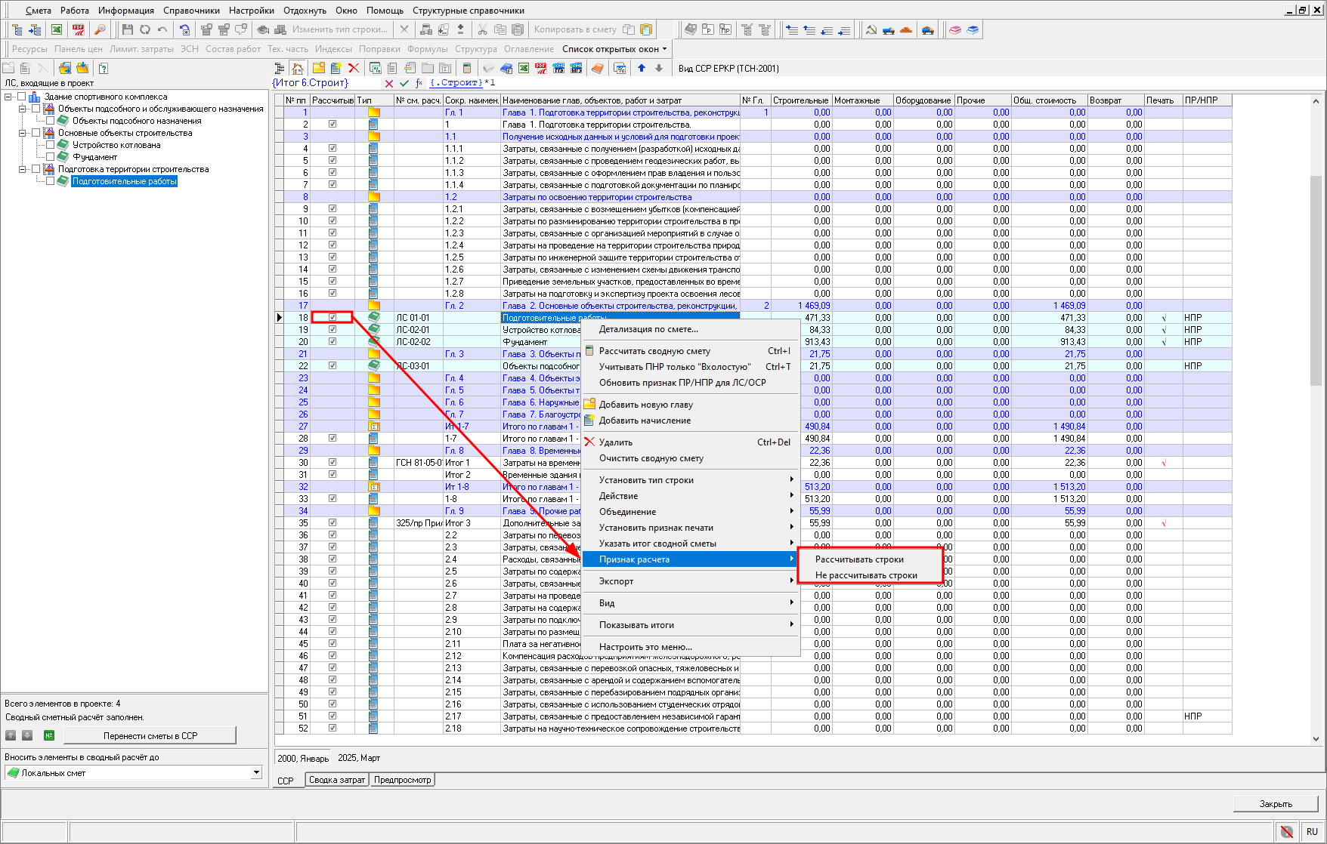Switch to the Предпросмотр tab
Viewport: 1327px width, 844px height.
click(x=403, y=780)
